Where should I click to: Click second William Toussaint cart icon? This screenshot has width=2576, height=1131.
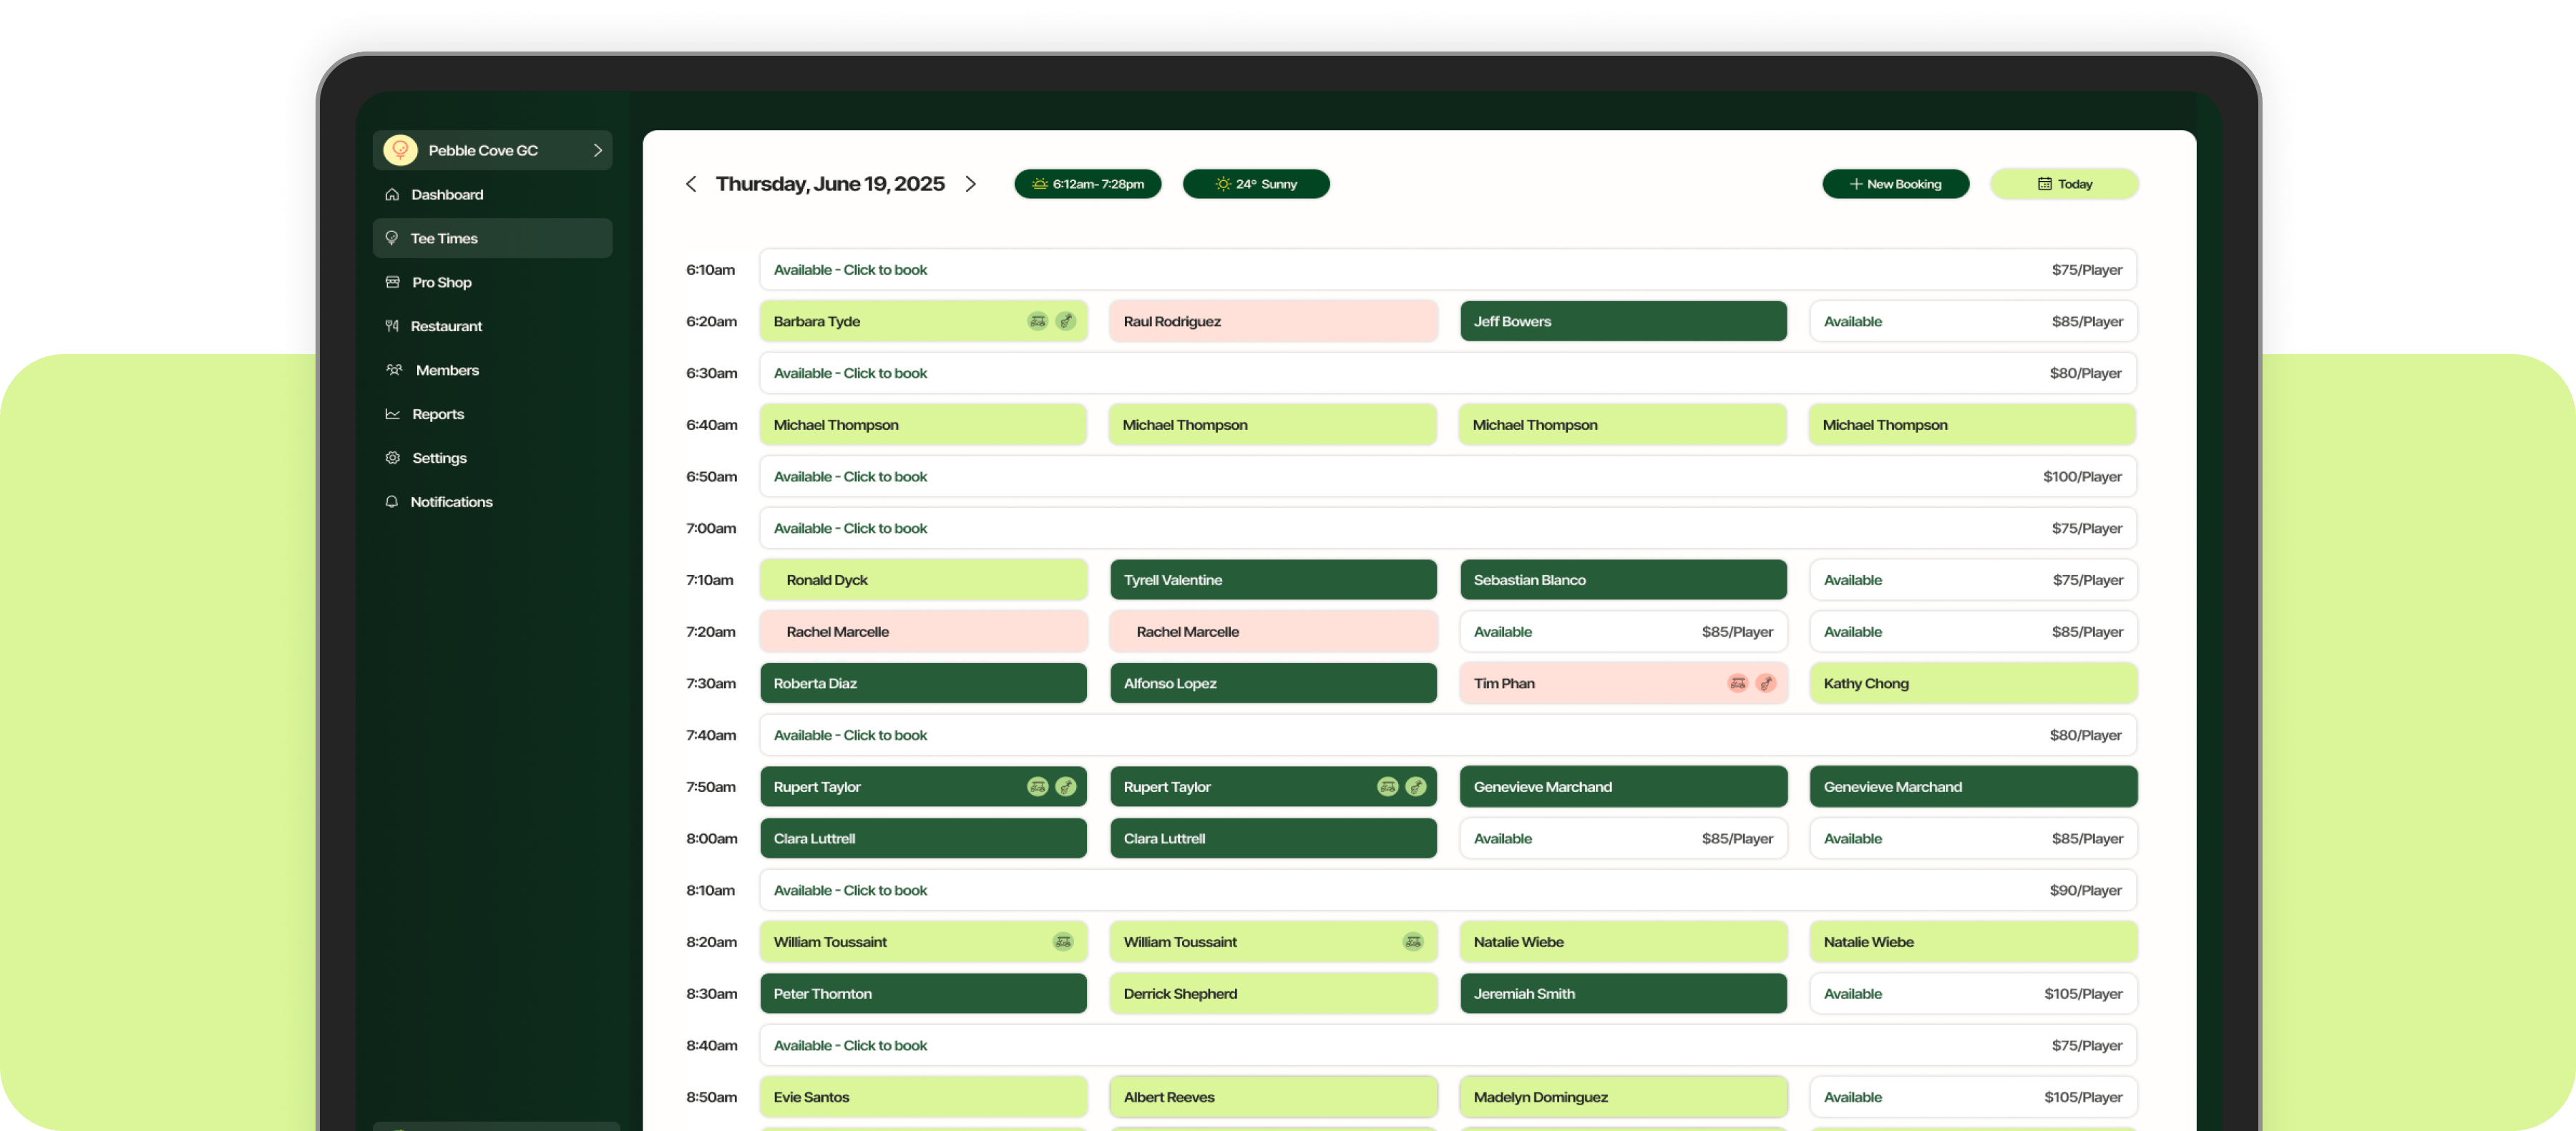pyautogui.click(x=1413, y=942)
